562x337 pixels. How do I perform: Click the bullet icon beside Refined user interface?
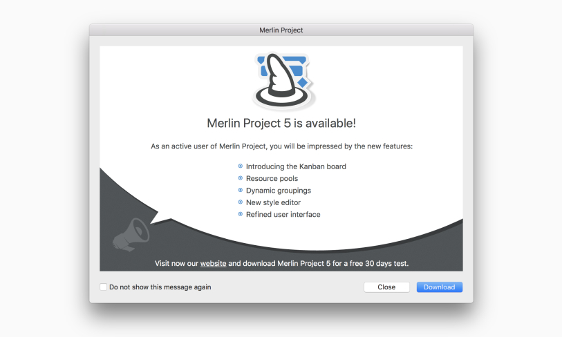[241, 214]
